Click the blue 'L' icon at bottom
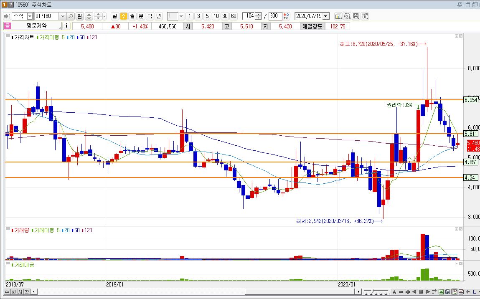 point(475,292)
